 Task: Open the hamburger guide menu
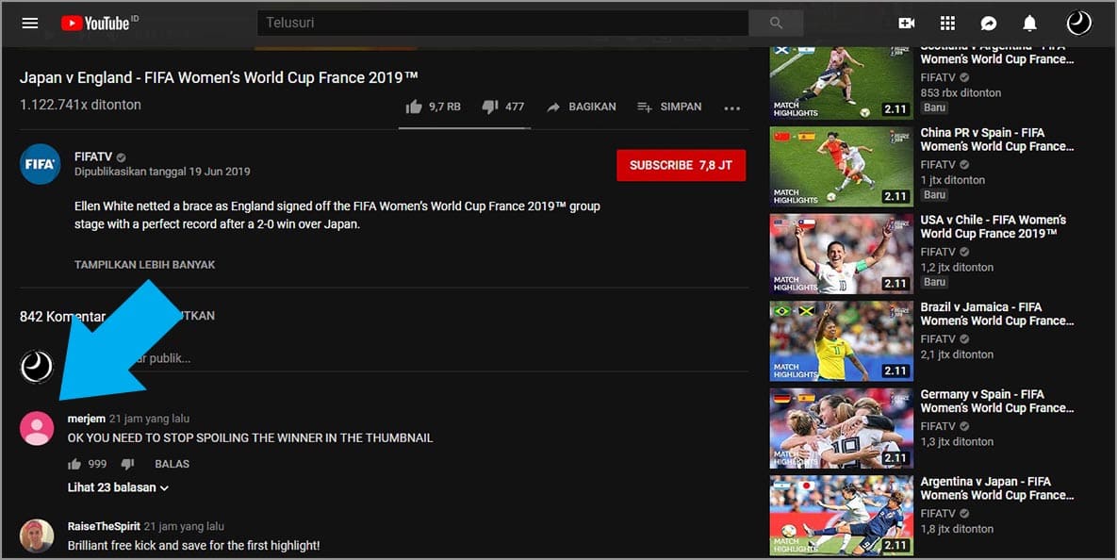[x=30, y=23]
